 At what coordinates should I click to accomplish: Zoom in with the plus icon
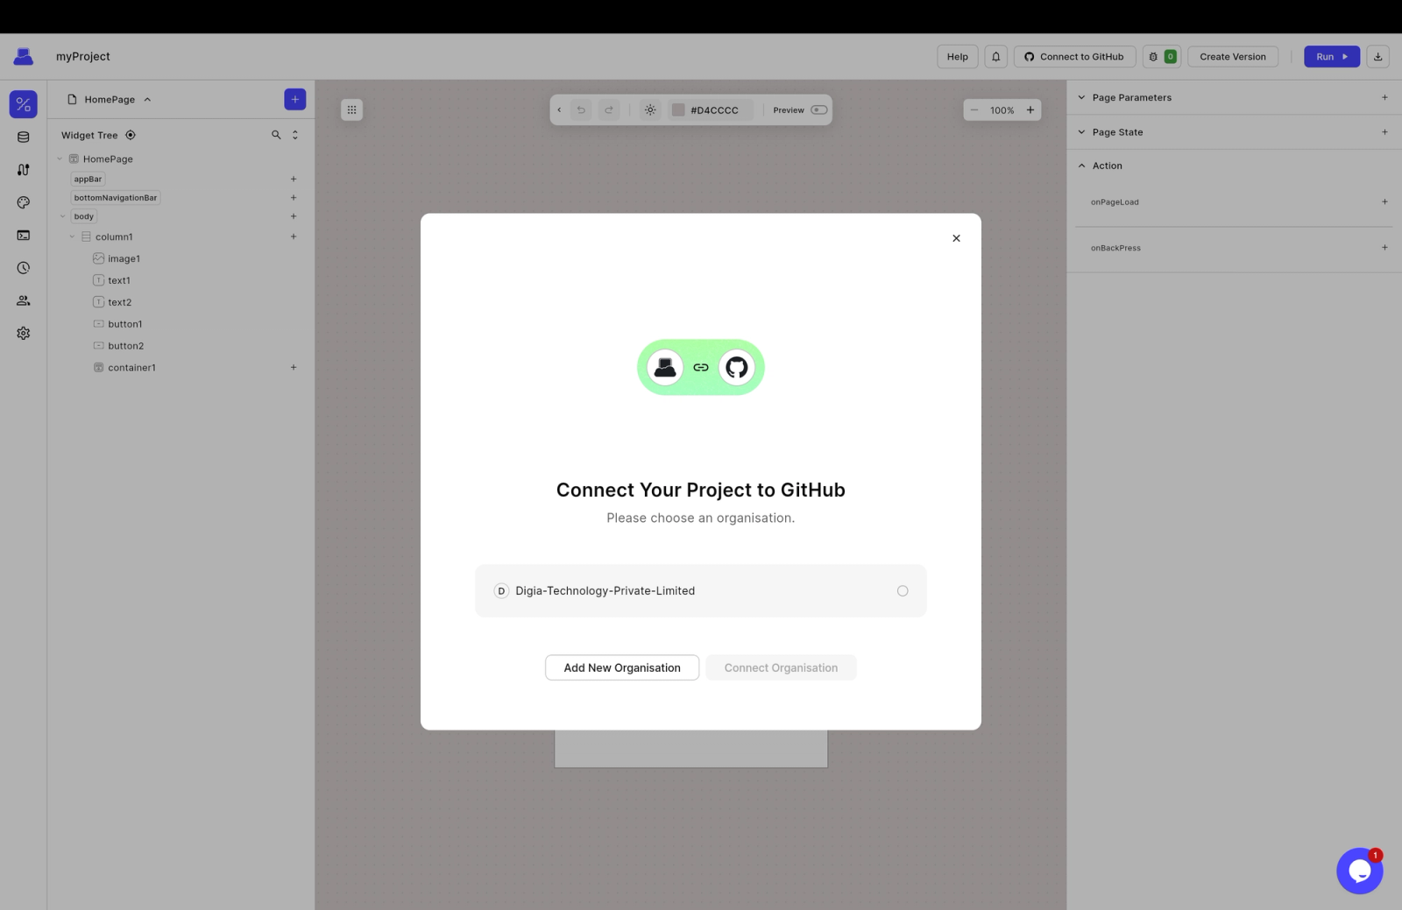pos(1030,110)
